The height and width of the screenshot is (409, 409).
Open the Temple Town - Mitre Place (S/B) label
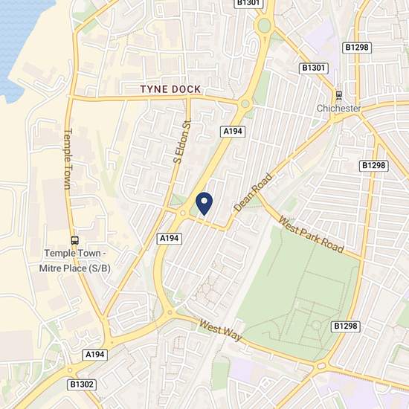[74, 260]
